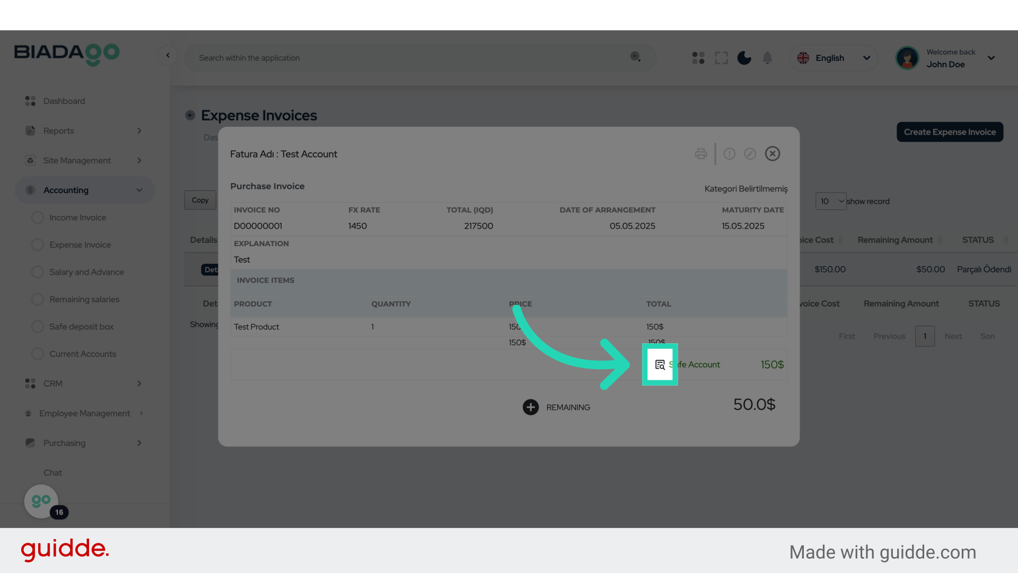The image size is (1018, 573).
Task: Click the application search field
Action: (408, 58)
